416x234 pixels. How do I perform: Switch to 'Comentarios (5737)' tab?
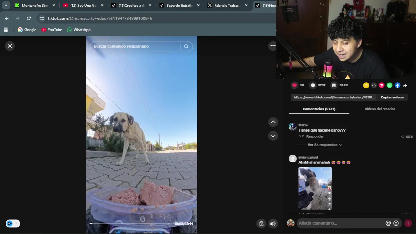319,109
